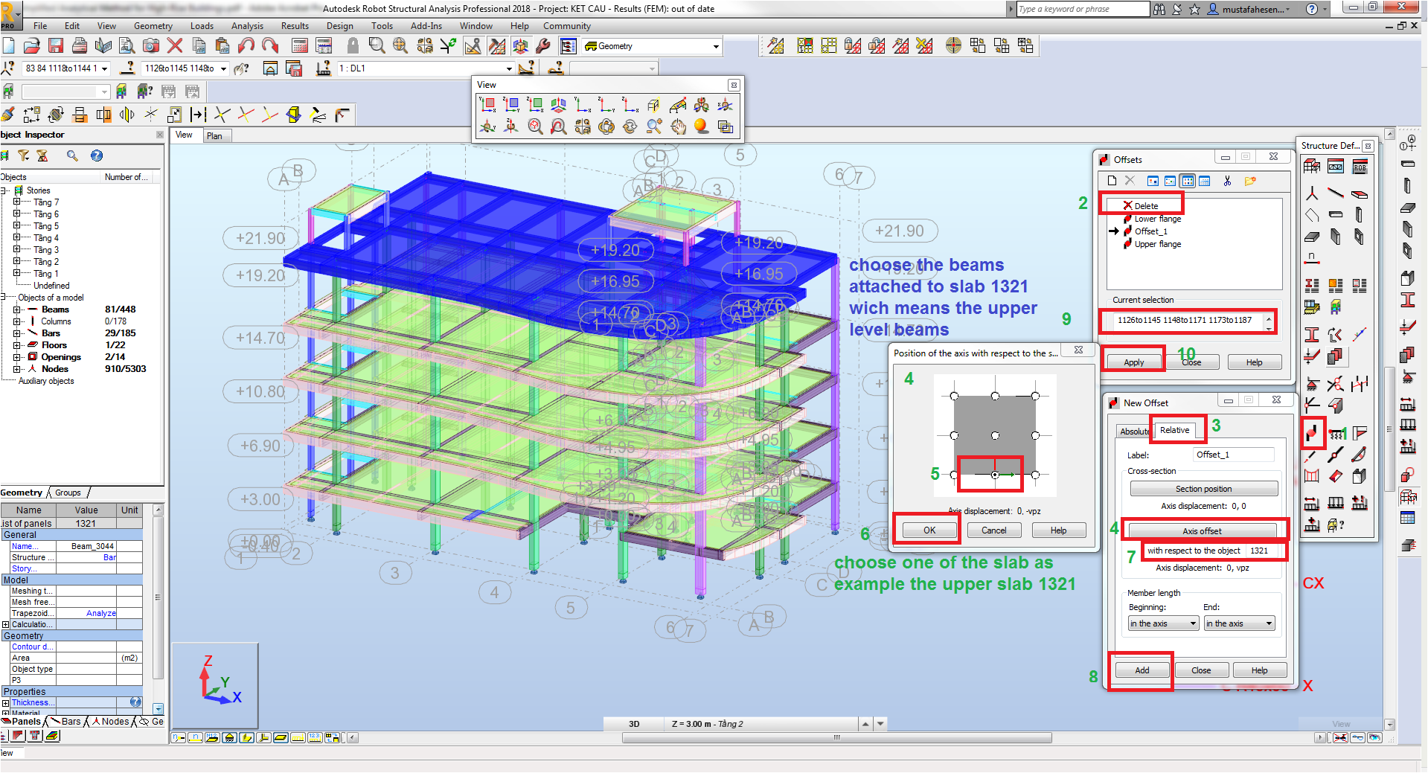Image resolution: width=1428 pixels, height=773 pixels.
Task: Open the load case dropdown showing 1: DL1
Action: (x=508, y=68)
